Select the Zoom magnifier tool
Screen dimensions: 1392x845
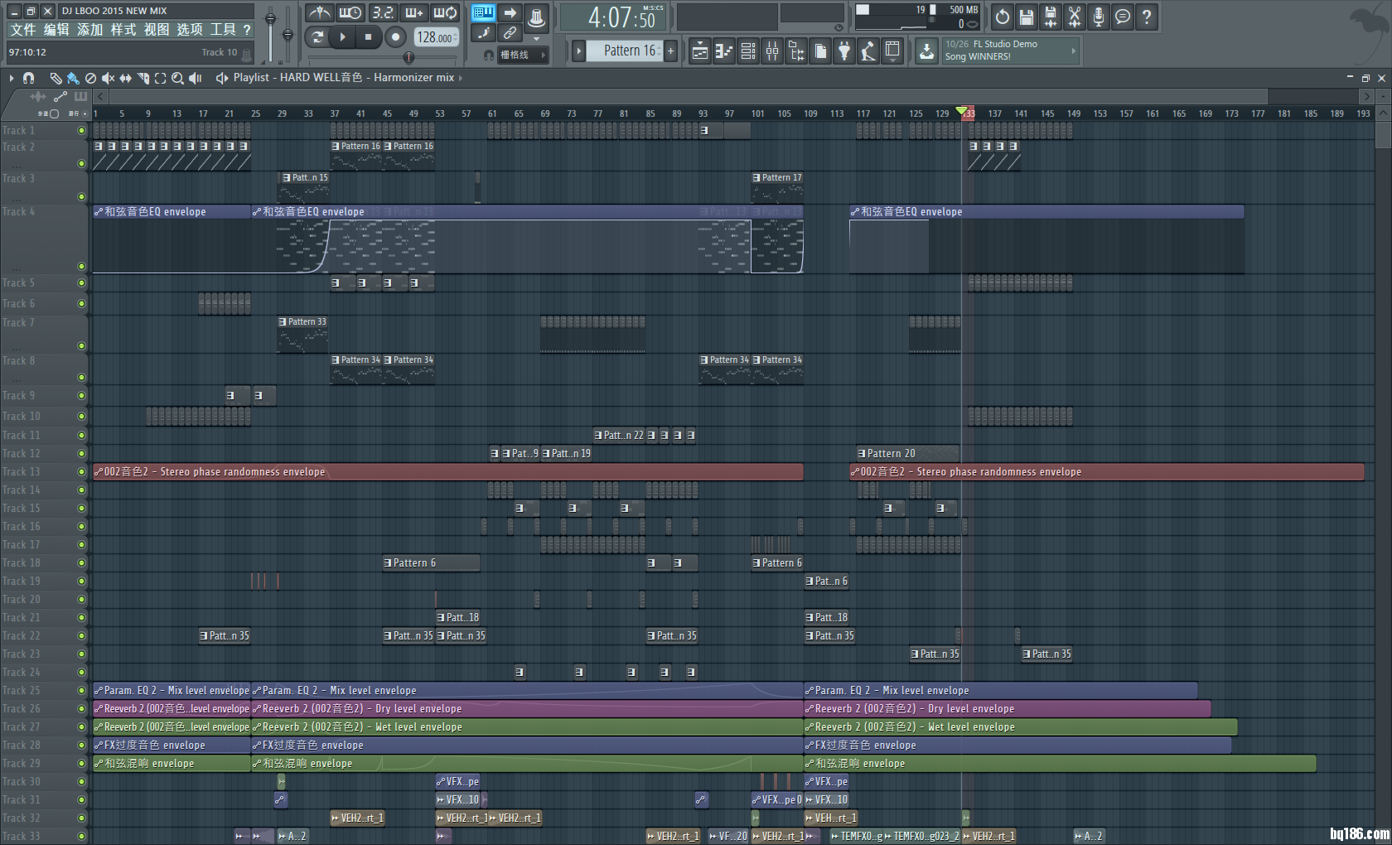pos(177,78)
